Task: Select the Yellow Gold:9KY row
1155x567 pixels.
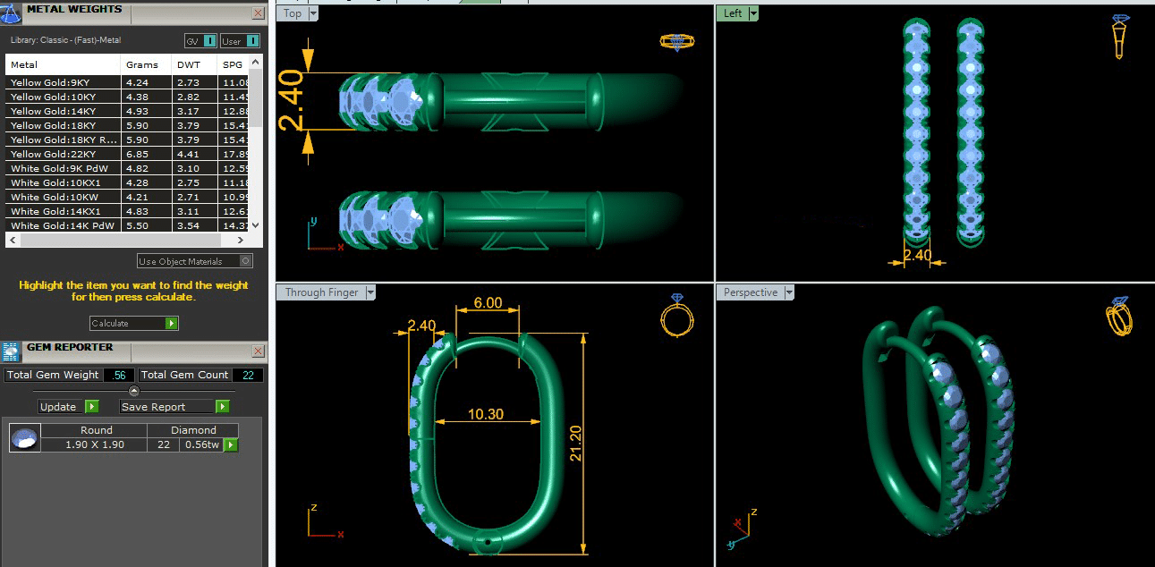Action: coord(127,82)
